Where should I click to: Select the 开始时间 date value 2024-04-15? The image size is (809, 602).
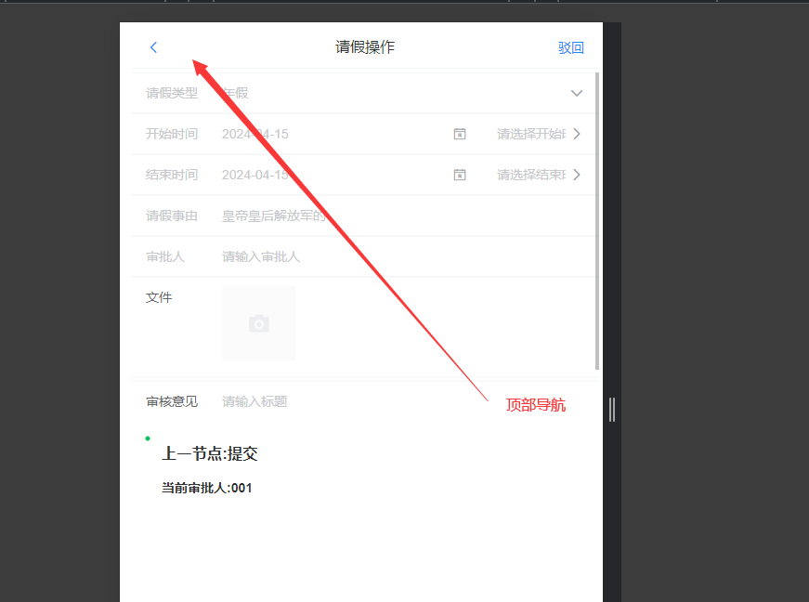[254, 134]
